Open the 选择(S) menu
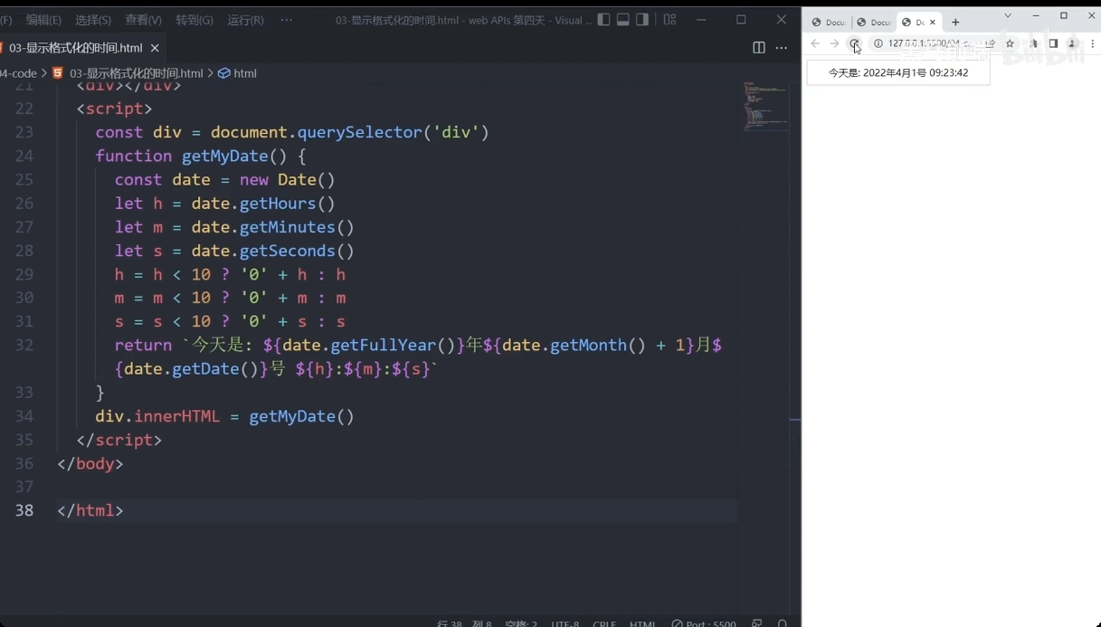The width and height of the screenshot is (1101, 627). [x=93, y=20]
